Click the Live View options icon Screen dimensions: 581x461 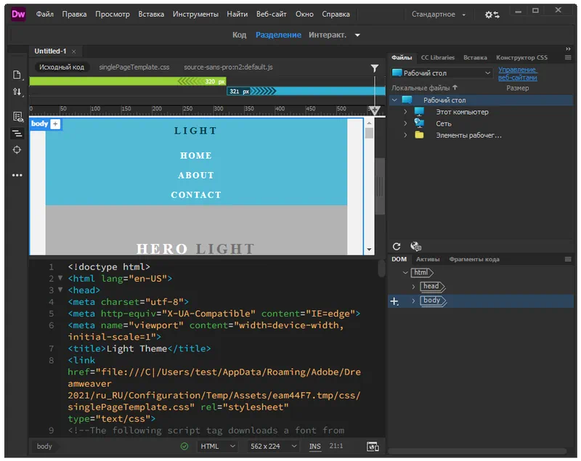click(17, 117)
